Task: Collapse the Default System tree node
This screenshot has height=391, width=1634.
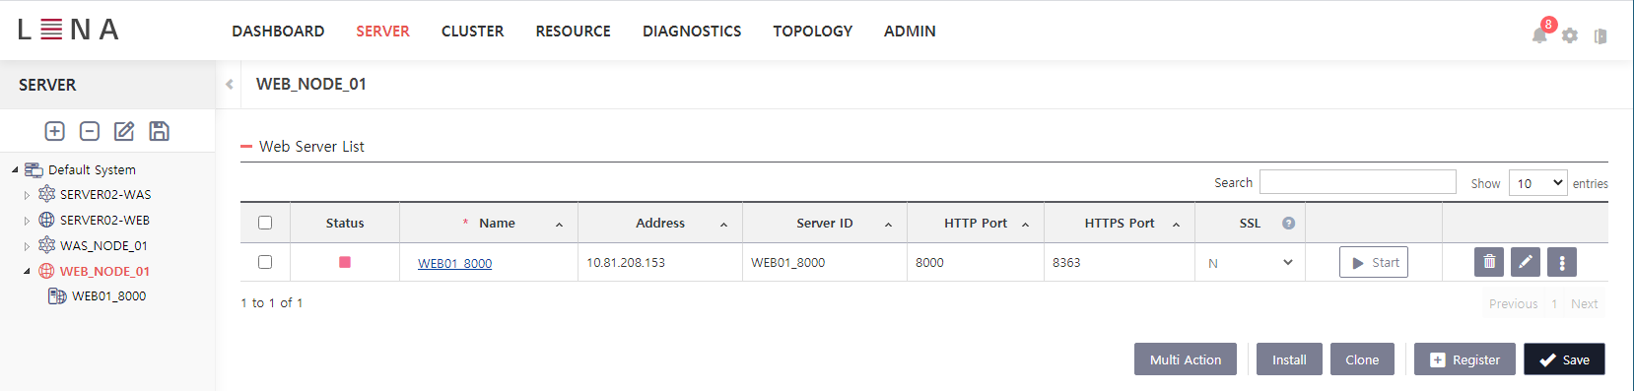Action: click(15, 169)
